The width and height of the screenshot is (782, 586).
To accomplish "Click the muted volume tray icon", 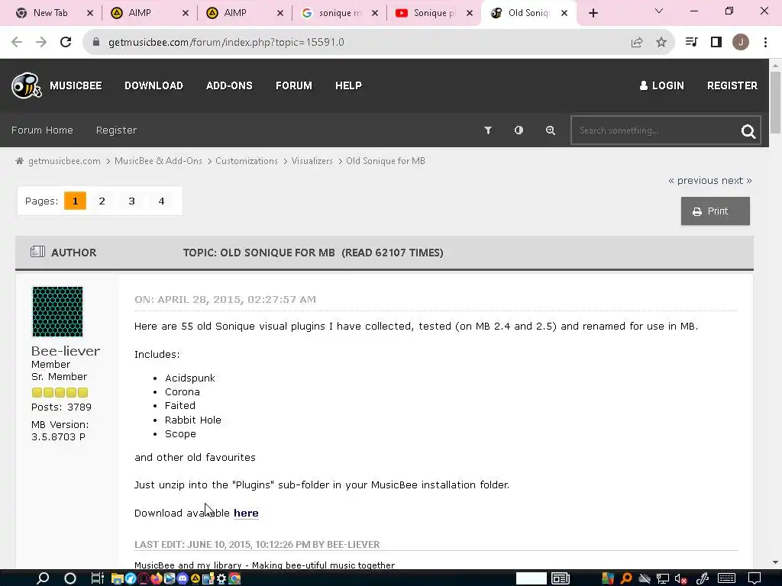I will pos(680,578).
